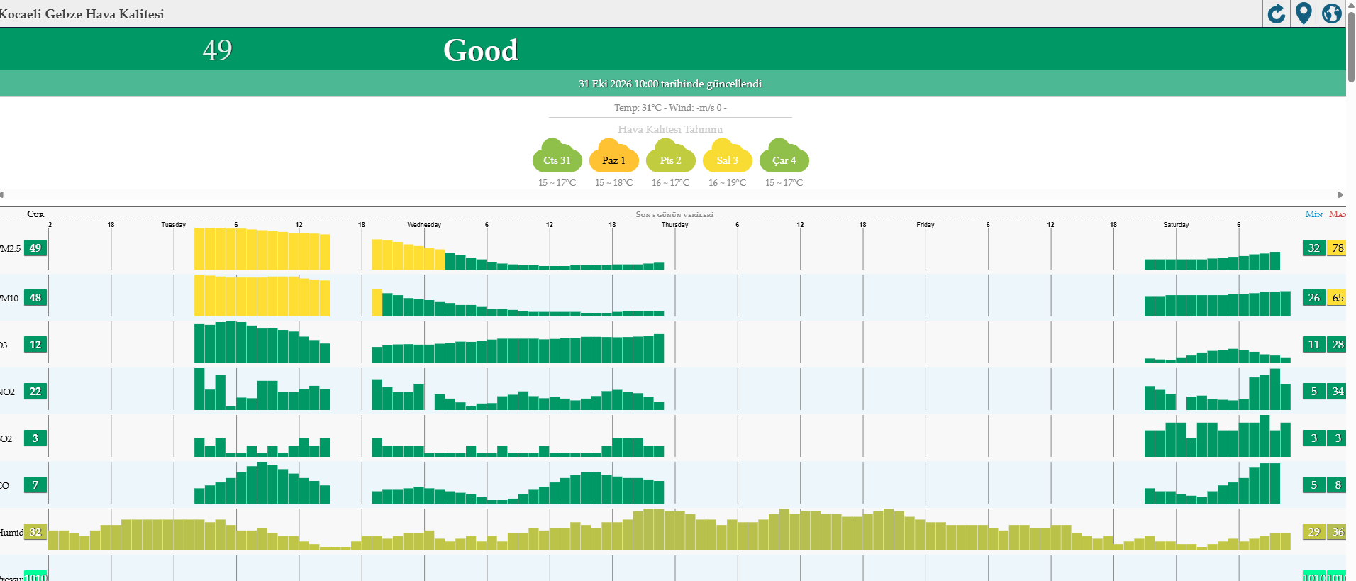
Task: Click NO2 maximum value 34
Action: point(1338,392)
